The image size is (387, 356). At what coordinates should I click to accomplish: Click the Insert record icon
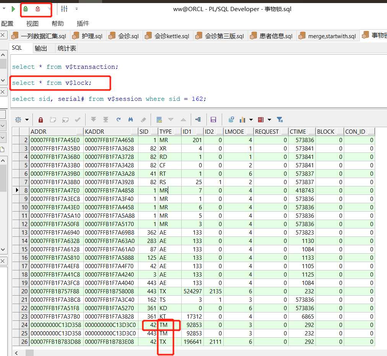coord(53,120)
